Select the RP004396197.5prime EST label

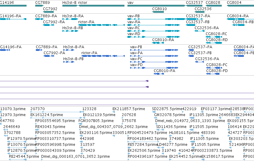click(147, 157)
